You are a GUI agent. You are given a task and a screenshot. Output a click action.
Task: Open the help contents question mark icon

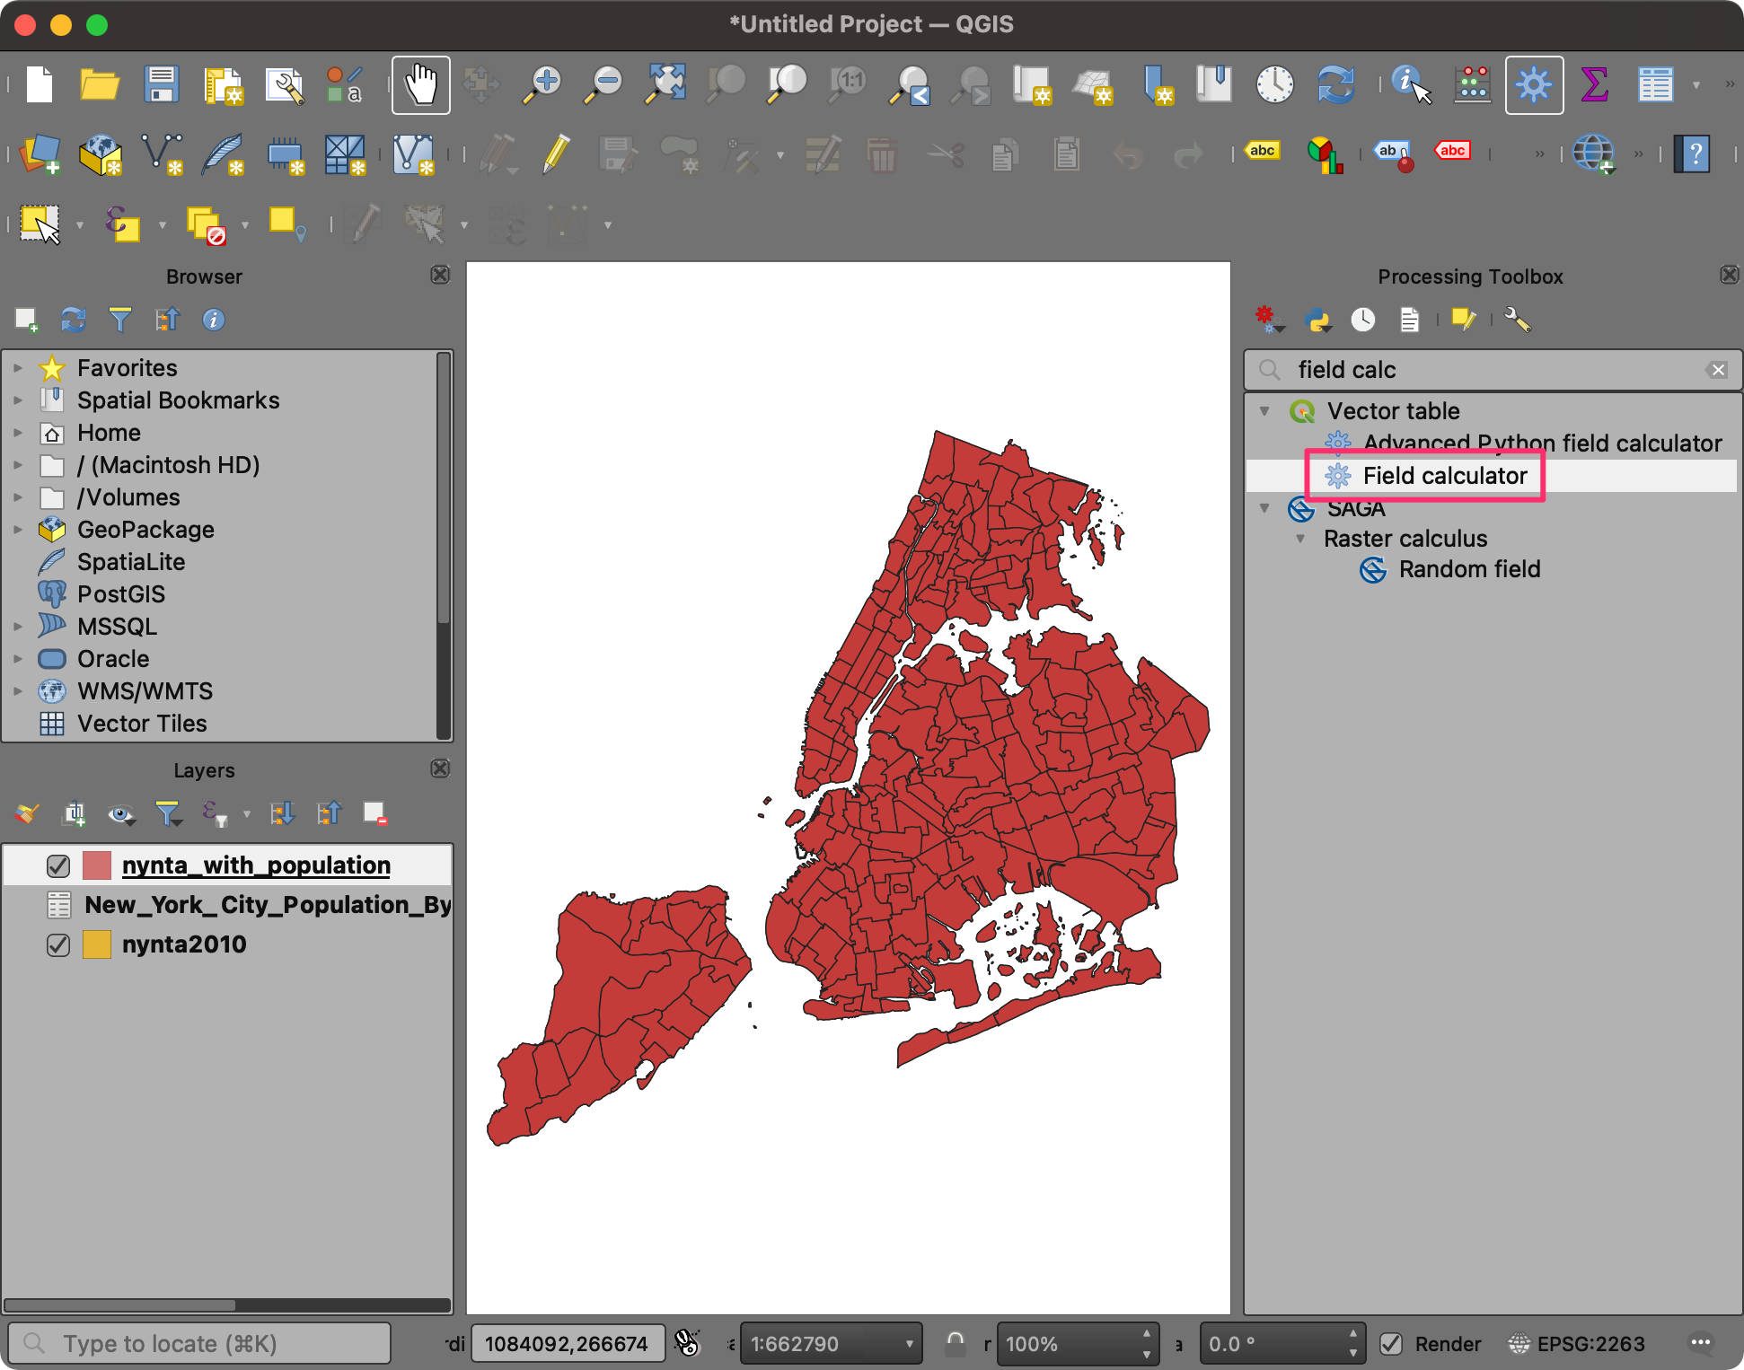[x=1692, y=154]
